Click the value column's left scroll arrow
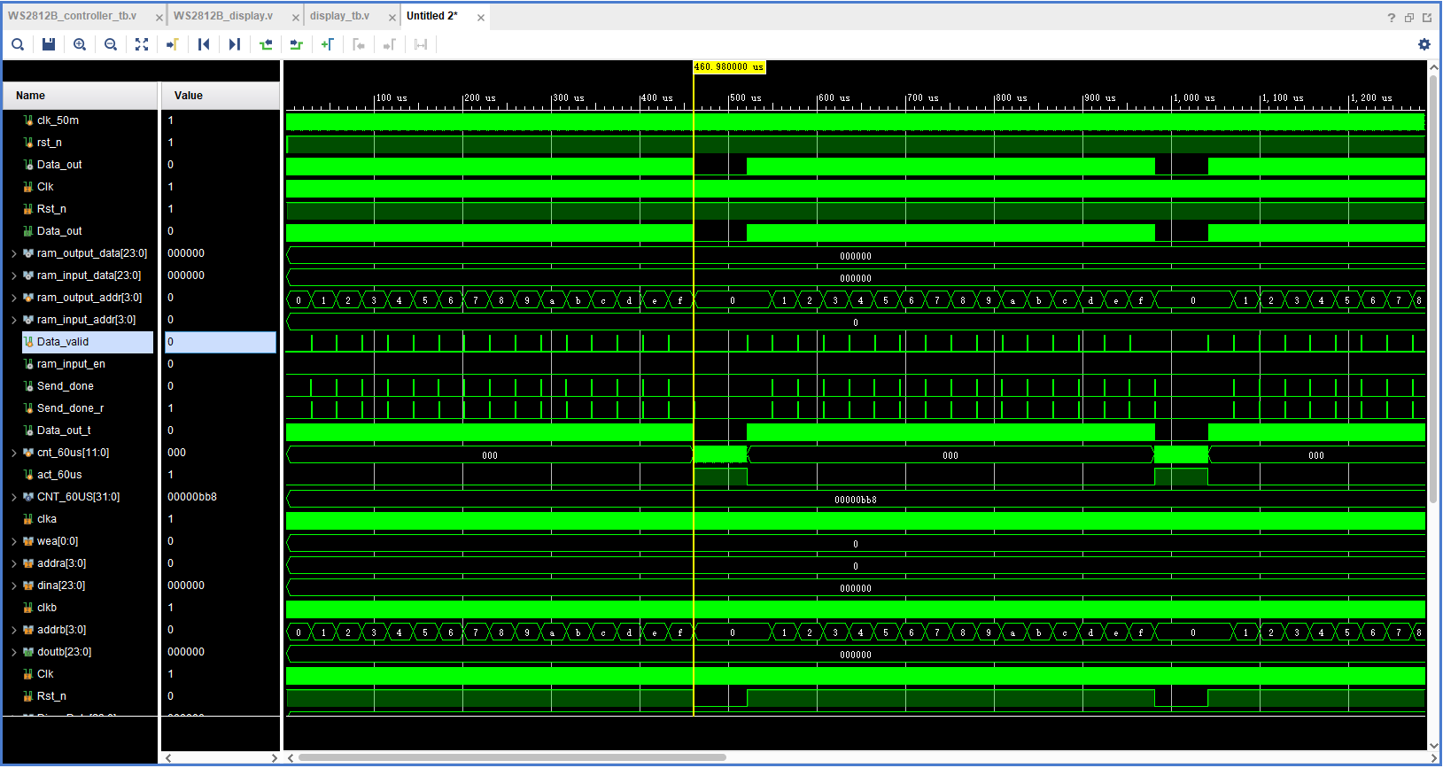Screen dimensions: 1443x768 point(168,758)
